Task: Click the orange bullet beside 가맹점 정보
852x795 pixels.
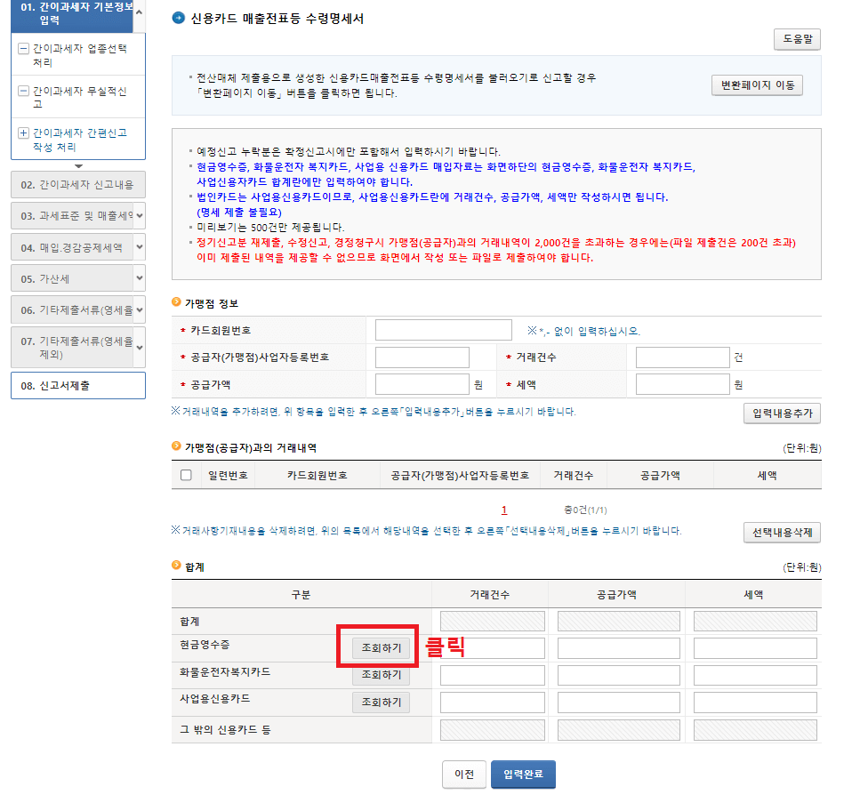Action: click(x=176, y=302)
